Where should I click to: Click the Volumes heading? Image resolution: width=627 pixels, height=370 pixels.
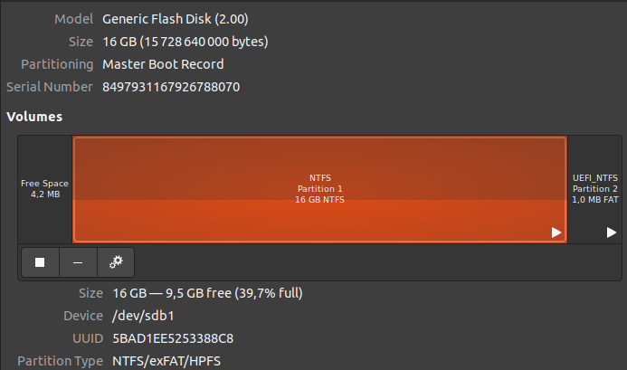click(x=34, y=117)
